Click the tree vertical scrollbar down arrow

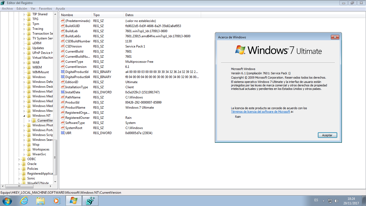[55, 182]
